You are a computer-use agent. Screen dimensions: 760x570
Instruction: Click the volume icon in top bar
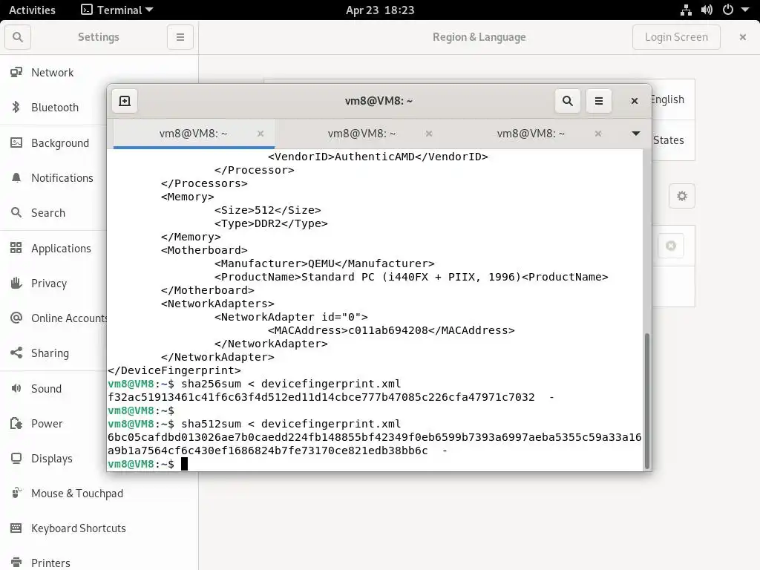point(707,10)
